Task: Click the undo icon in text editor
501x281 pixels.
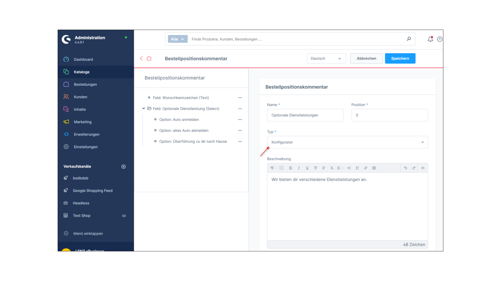Action: coord(406,168)
